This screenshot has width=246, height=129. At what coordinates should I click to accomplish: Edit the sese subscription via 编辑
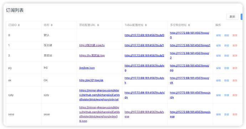pyautogui.click(x=218, y=114)
